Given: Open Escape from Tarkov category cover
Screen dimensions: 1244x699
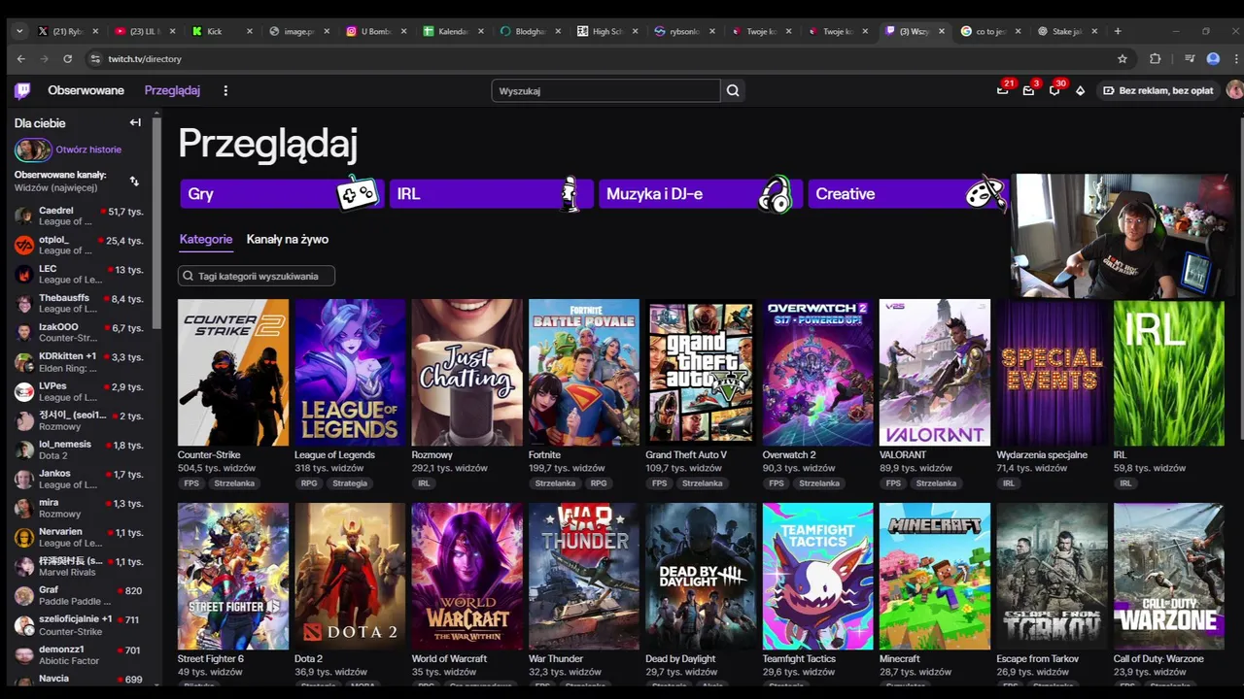Looking at the screenshot, I should click(1052, 576).
